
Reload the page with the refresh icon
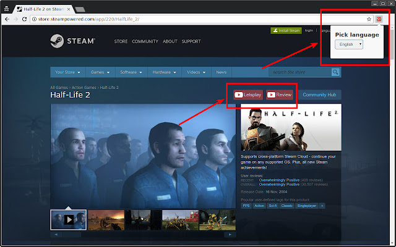[24, 19]
